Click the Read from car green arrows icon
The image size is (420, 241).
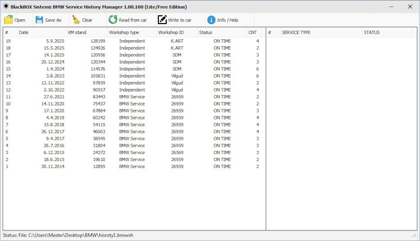click(x=113, y=20)
